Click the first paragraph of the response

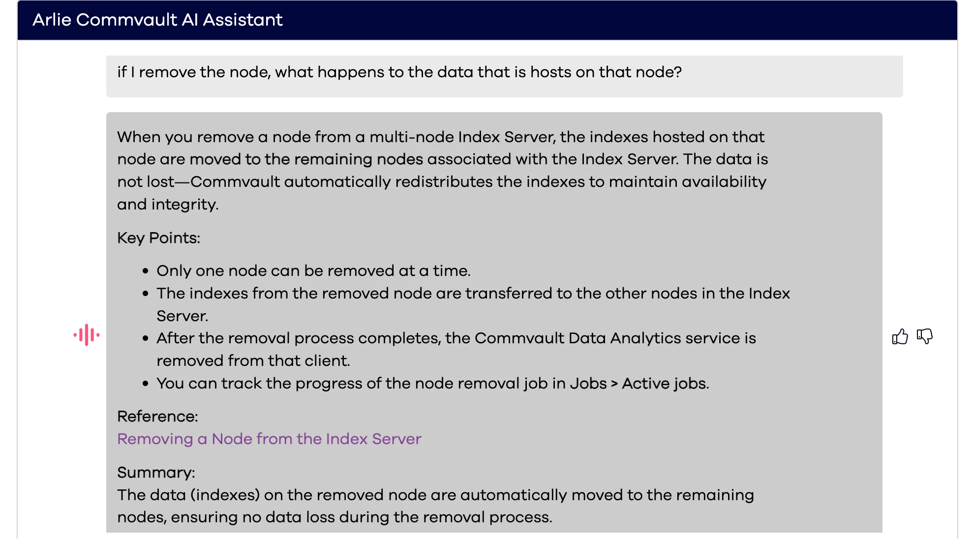[442, 159]
